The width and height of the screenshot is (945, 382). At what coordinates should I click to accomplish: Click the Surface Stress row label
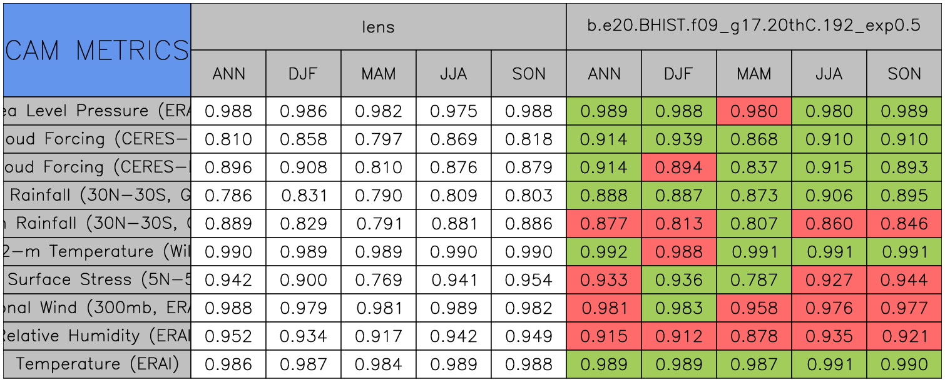tap(97, 280)
